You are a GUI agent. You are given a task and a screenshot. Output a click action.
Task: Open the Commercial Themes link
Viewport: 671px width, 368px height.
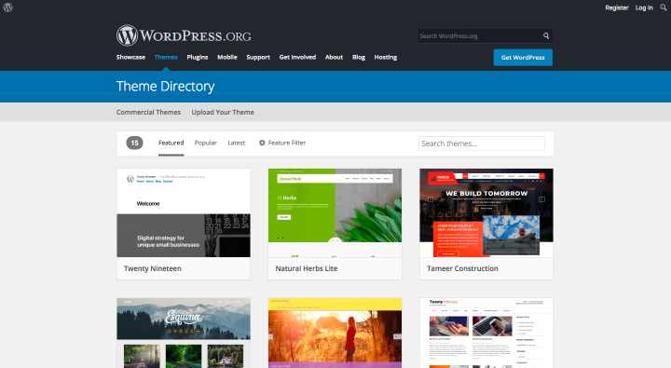coord(148,112)
